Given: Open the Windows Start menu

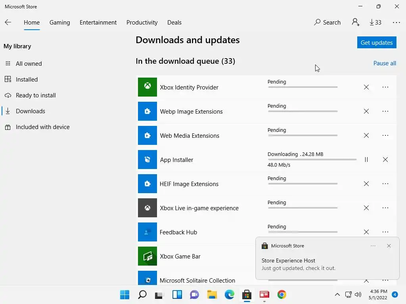Looking at the screenshot, I should (125, 294).
